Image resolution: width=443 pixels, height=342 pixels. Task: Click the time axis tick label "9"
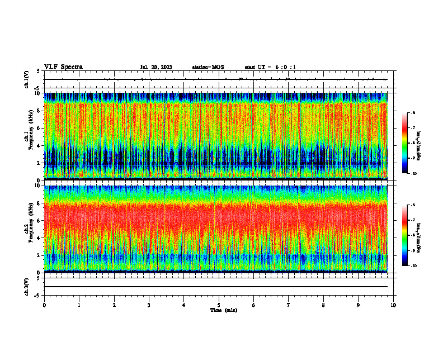point(358,305)
